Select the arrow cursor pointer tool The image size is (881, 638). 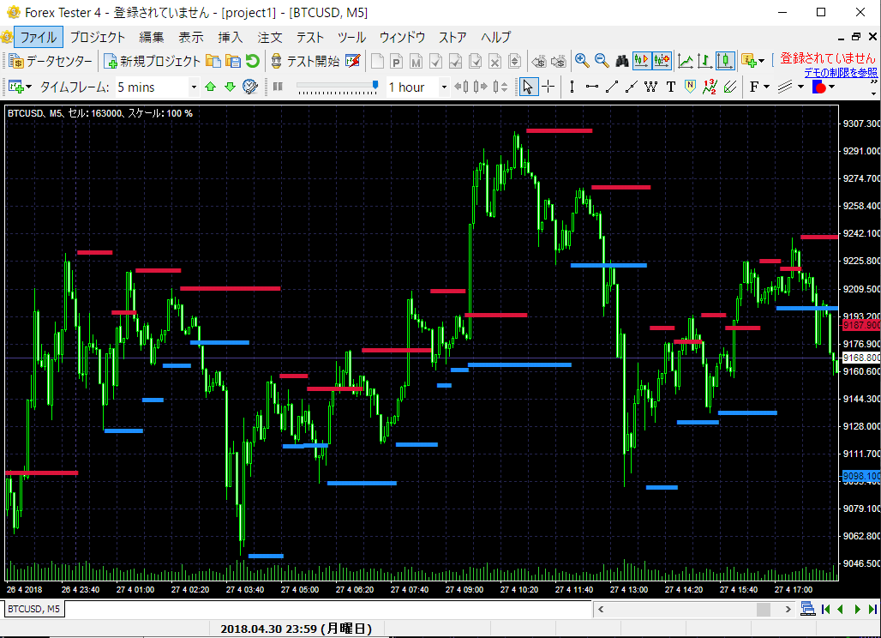[528, 87]
